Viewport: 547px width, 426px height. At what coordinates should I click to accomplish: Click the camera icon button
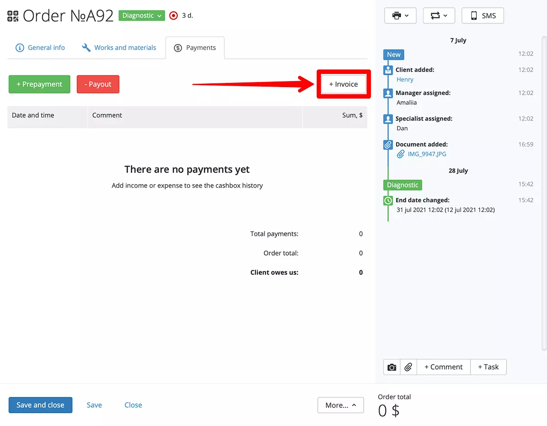tap(392, 367)
